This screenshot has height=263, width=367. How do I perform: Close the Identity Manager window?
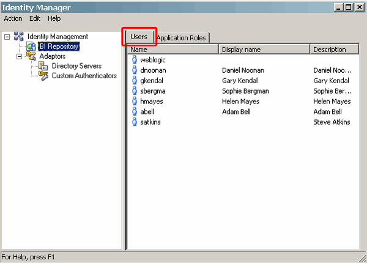359,7
